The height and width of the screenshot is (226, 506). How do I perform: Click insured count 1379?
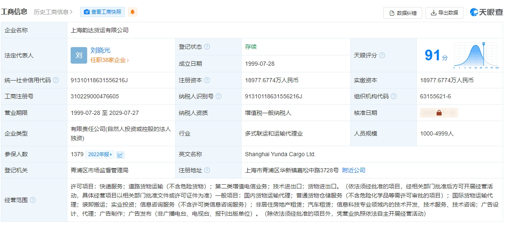tap(77, 154)
